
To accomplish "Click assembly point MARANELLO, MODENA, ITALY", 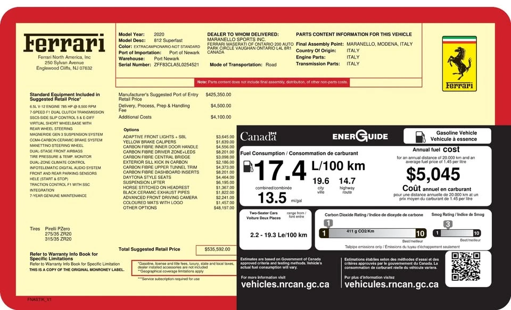I will pos(380,44).
